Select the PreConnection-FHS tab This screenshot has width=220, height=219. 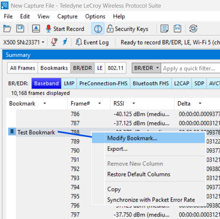pyautogui.click(x=104, y=83)
